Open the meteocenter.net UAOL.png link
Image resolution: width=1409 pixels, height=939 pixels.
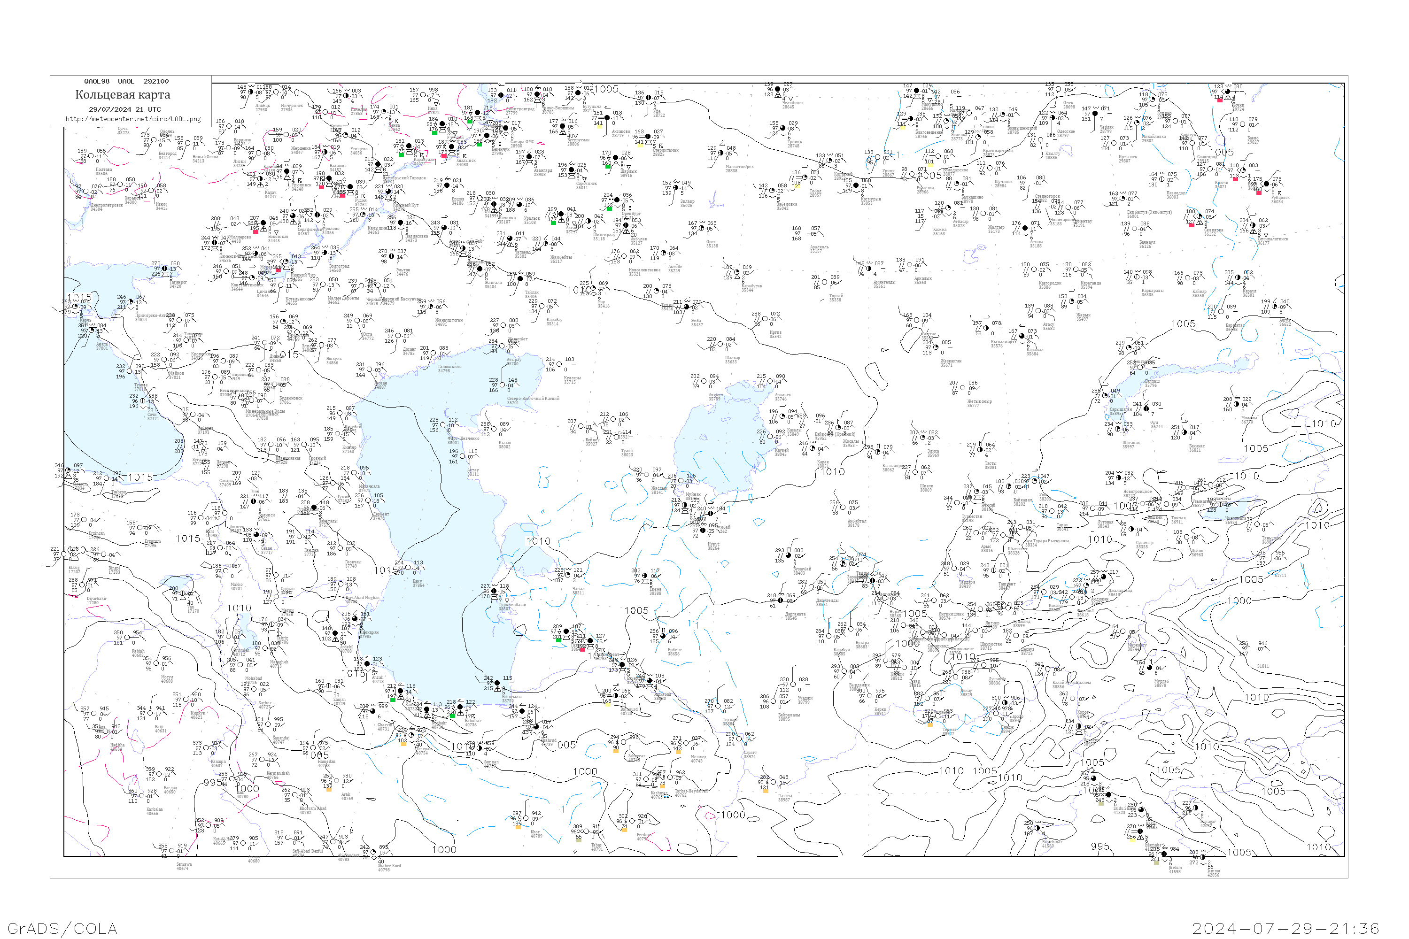[x=133, y=119]
